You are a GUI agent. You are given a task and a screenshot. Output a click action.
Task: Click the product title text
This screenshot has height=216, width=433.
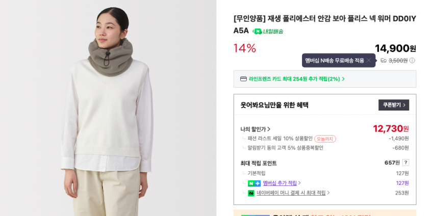click(325, 24)
